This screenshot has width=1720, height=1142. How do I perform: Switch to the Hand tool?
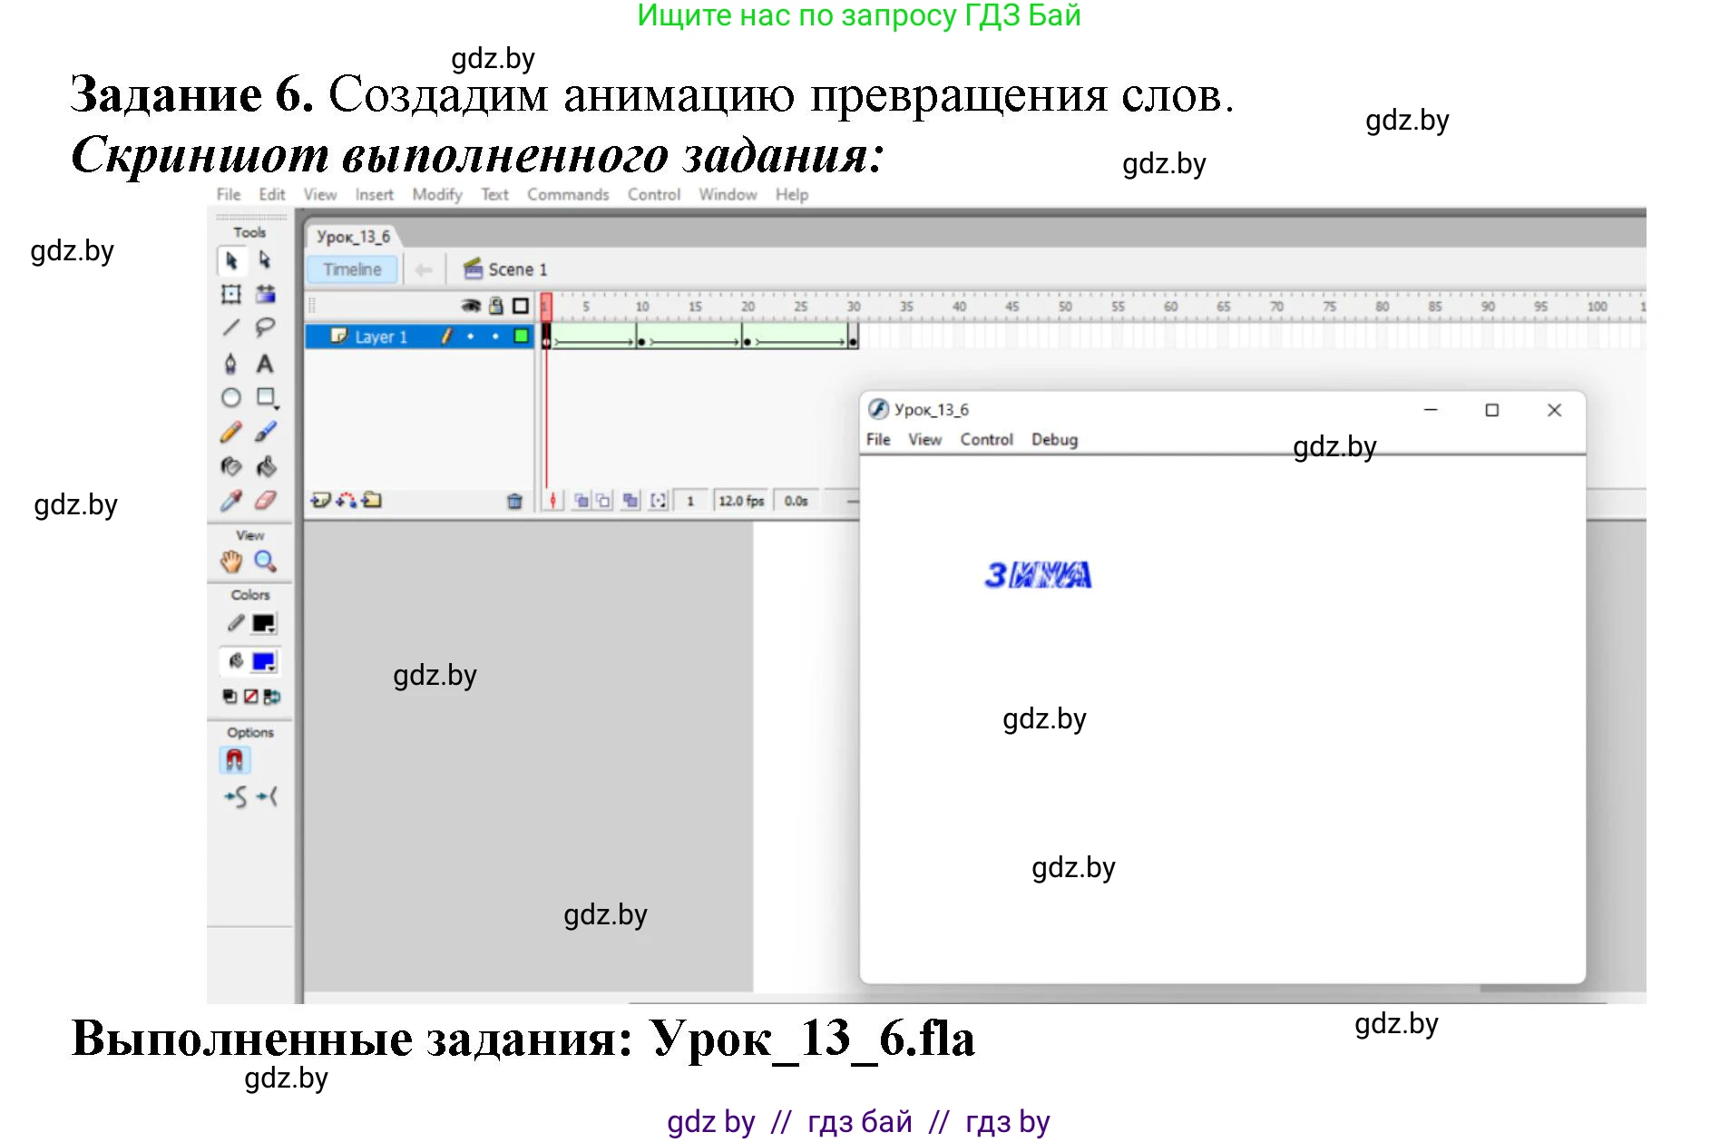click(230, 561)
